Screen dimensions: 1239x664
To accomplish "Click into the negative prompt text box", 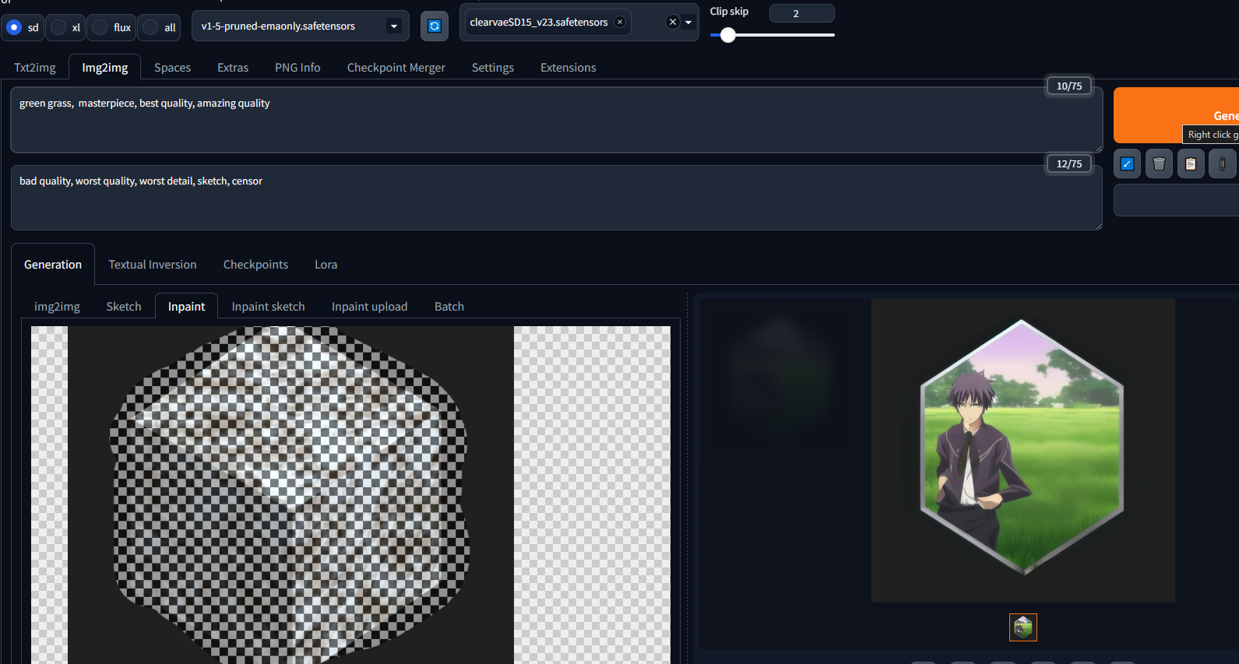I will [x=556, y=198].
